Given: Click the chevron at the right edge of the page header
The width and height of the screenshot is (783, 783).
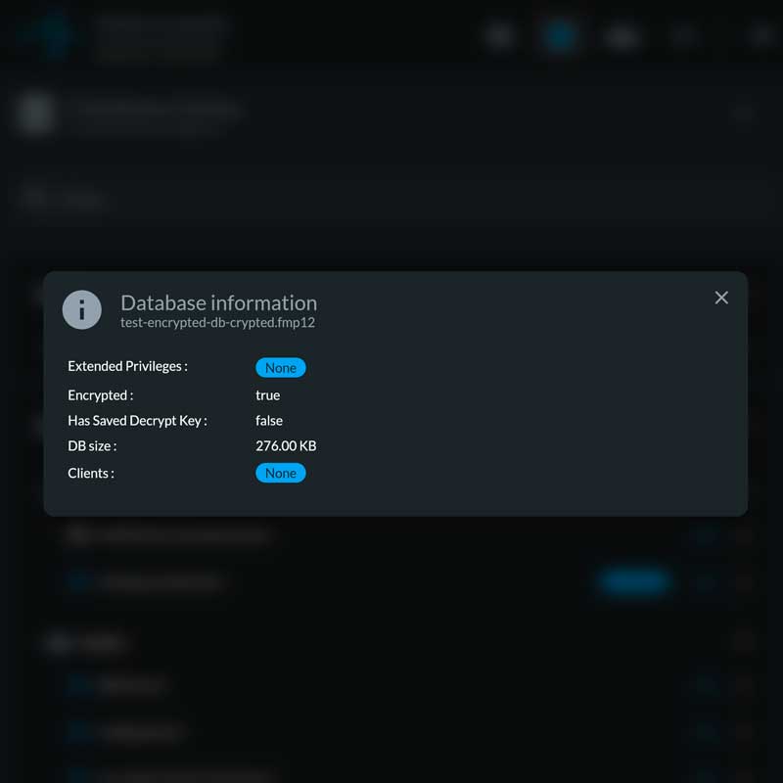Looking at the screenshot, I should coord(744,115).
